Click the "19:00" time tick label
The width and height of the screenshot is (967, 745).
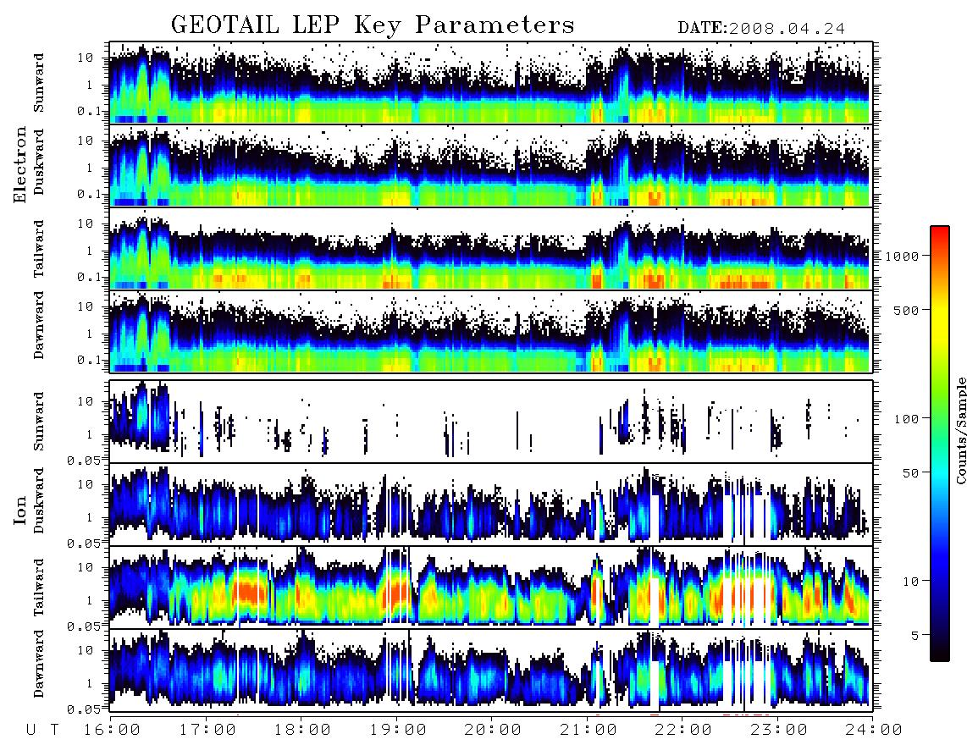pos(398,731)
